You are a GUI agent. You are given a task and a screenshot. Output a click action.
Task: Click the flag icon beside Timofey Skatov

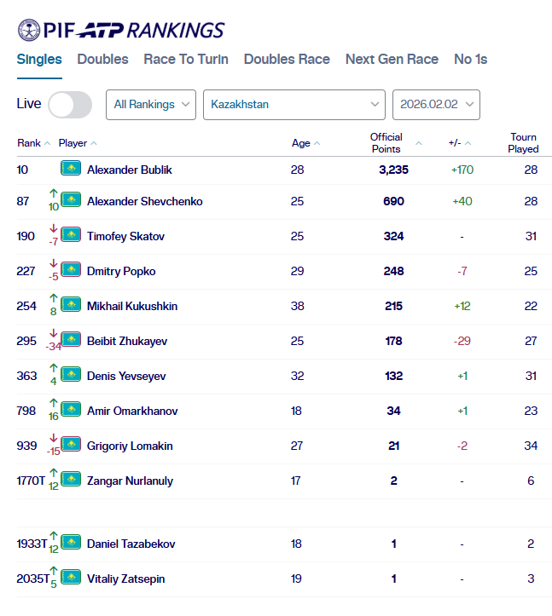[71, 235]
